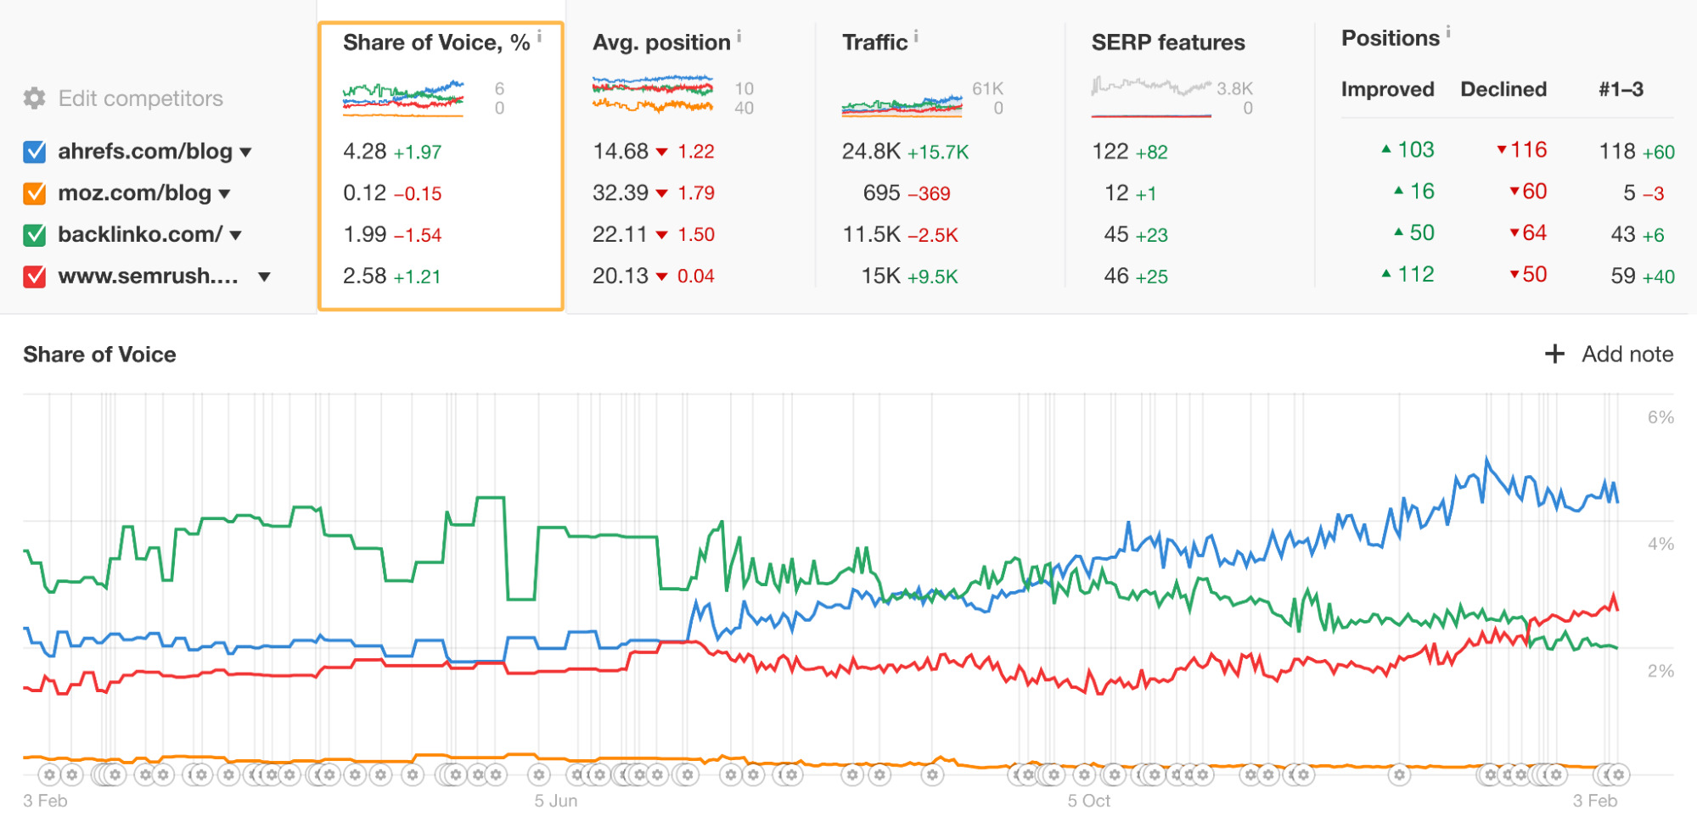Open the moz.com/blog dropdown arrow
Viewport: 1697px width, 833px height.
tap(225, 194)
